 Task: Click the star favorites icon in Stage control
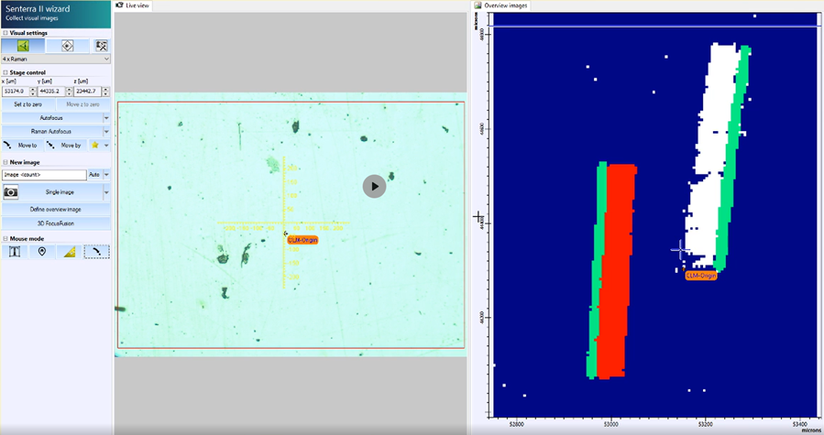[x=94, y=145]
